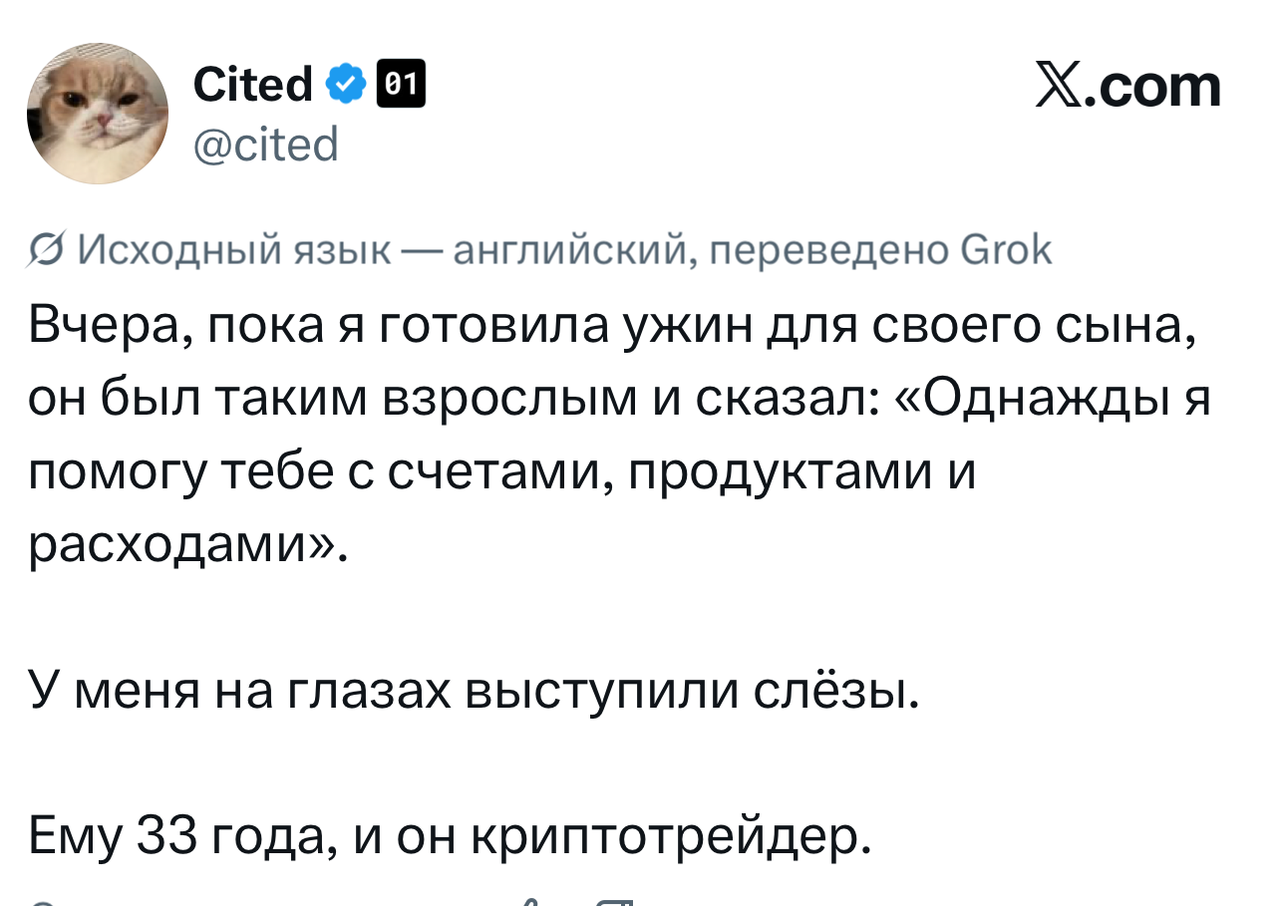
Task: Click the line 'помогу тебе с счетами, продуктами и'
Action: [500, 470]
